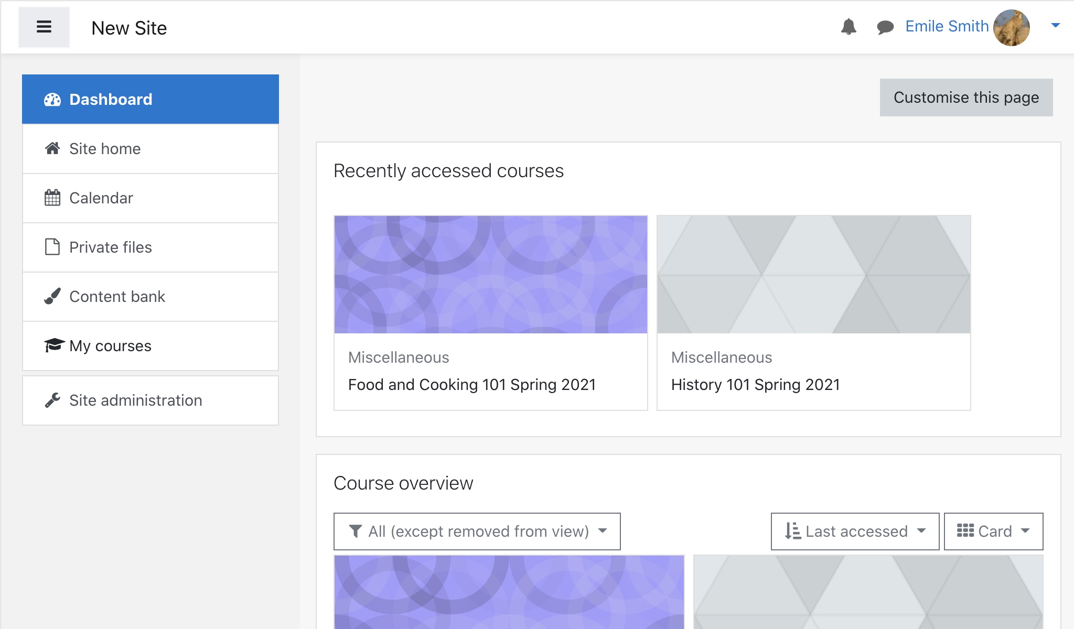Click the Private files document icon
Image resolution: width=1074 pixels, height=629 pixels.
52,247
